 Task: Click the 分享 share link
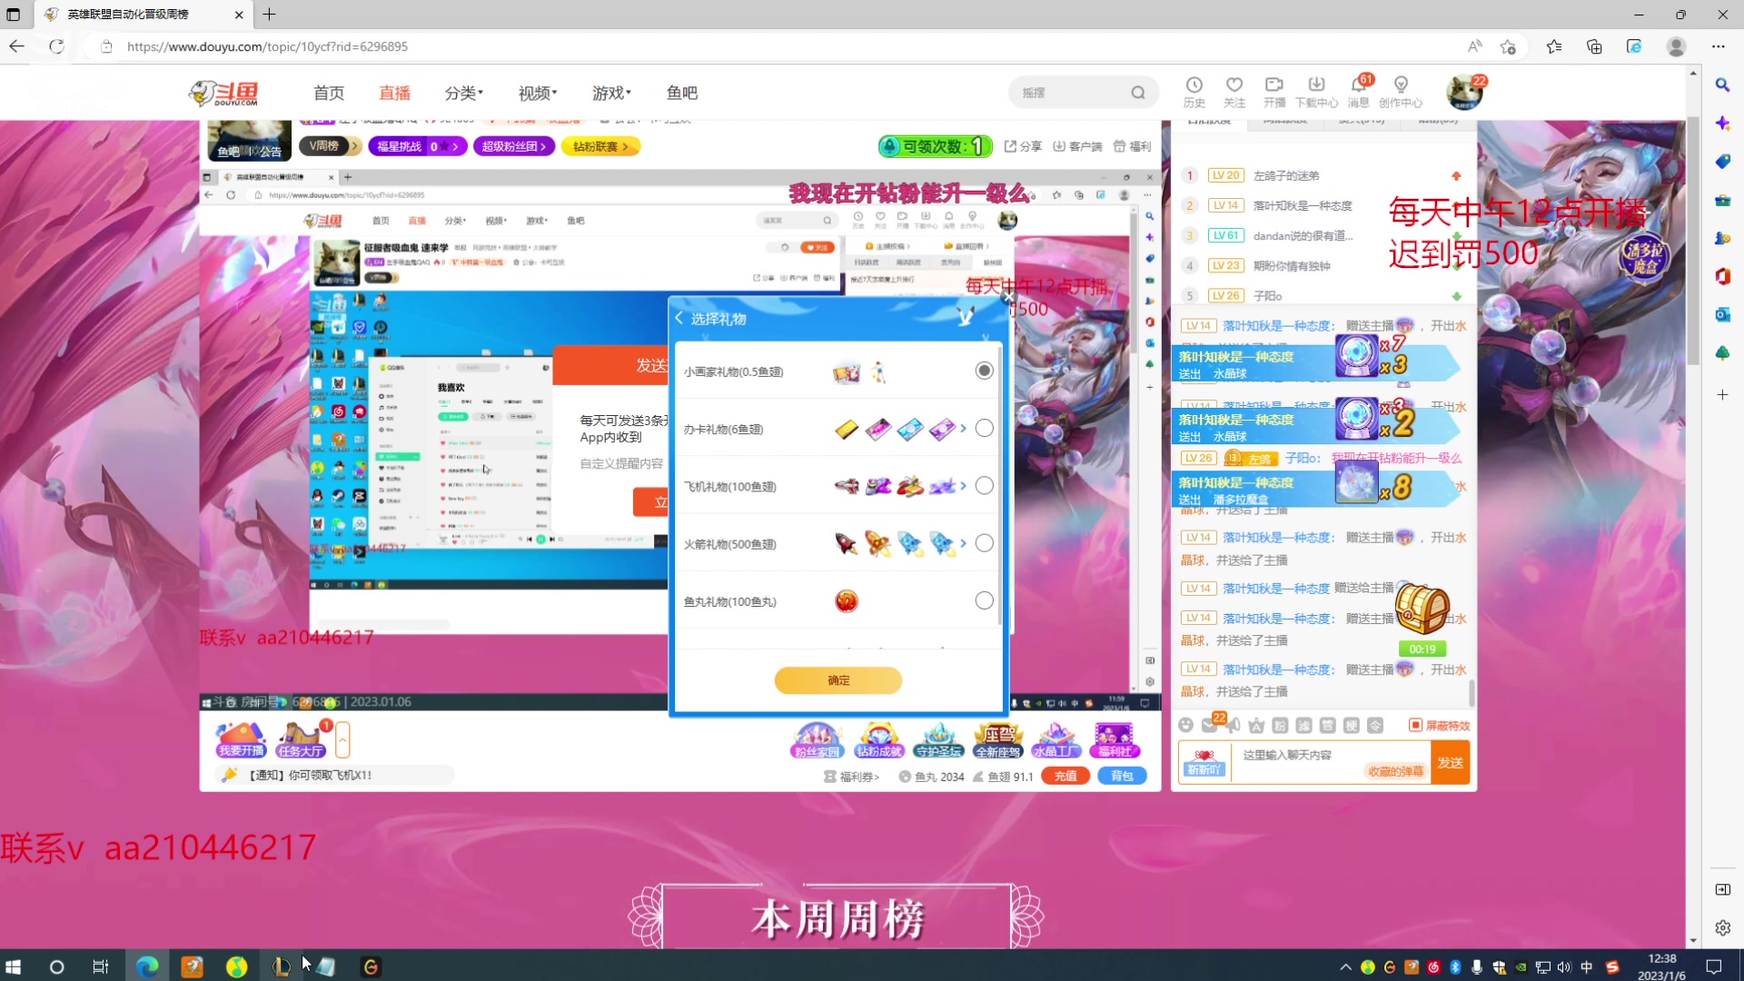coord(1023,146)
